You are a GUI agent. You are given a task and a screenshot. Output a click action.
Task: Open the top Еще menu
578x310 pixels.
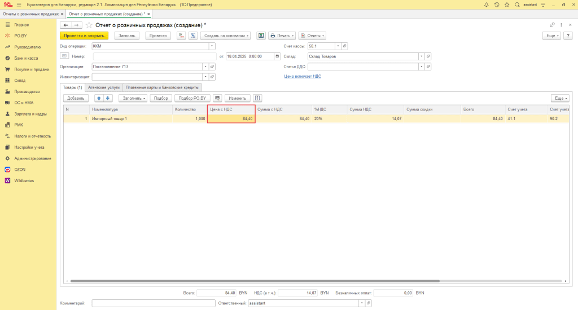pos(551,36)
